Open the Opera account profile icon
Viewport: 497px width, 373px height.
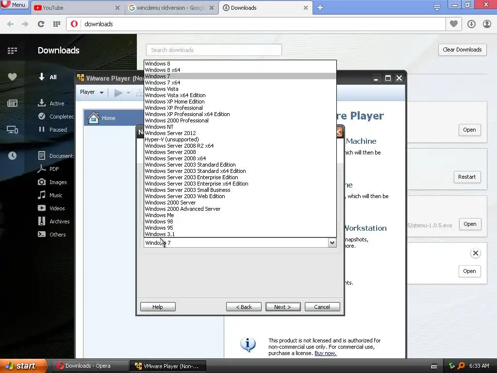click(x=487, y=24)
